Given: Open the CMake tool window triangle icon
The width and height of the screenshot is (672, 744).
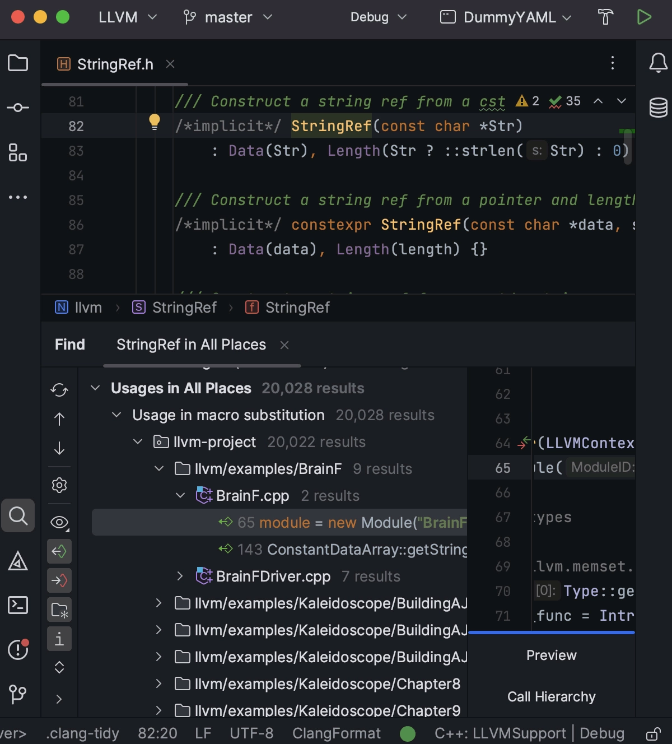Looking at the screenshot, I should click(x=18, y=560).
